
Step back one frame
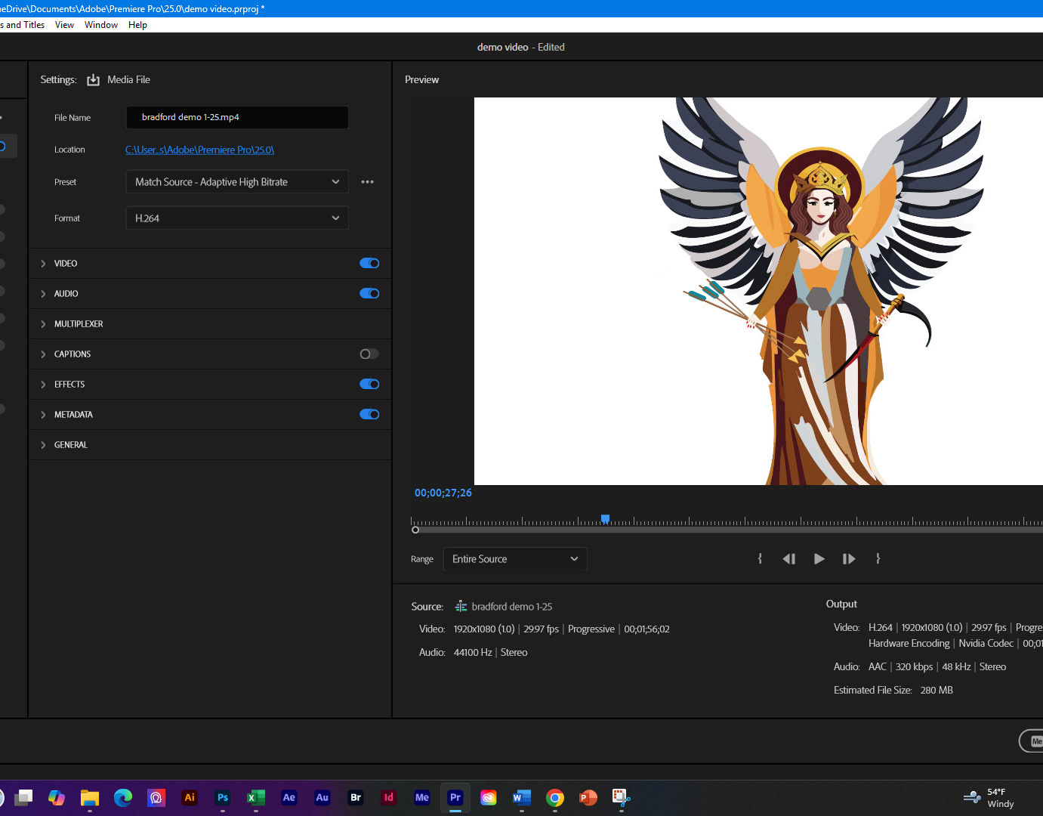pos(789,559)
